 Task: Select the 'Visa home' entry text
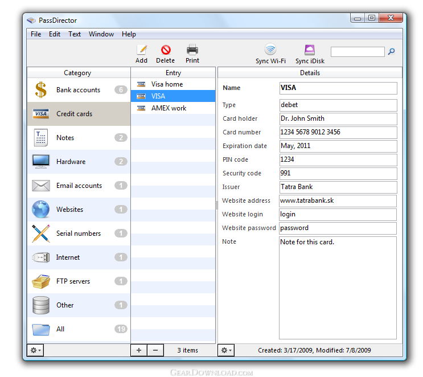[x=167, y=84]
